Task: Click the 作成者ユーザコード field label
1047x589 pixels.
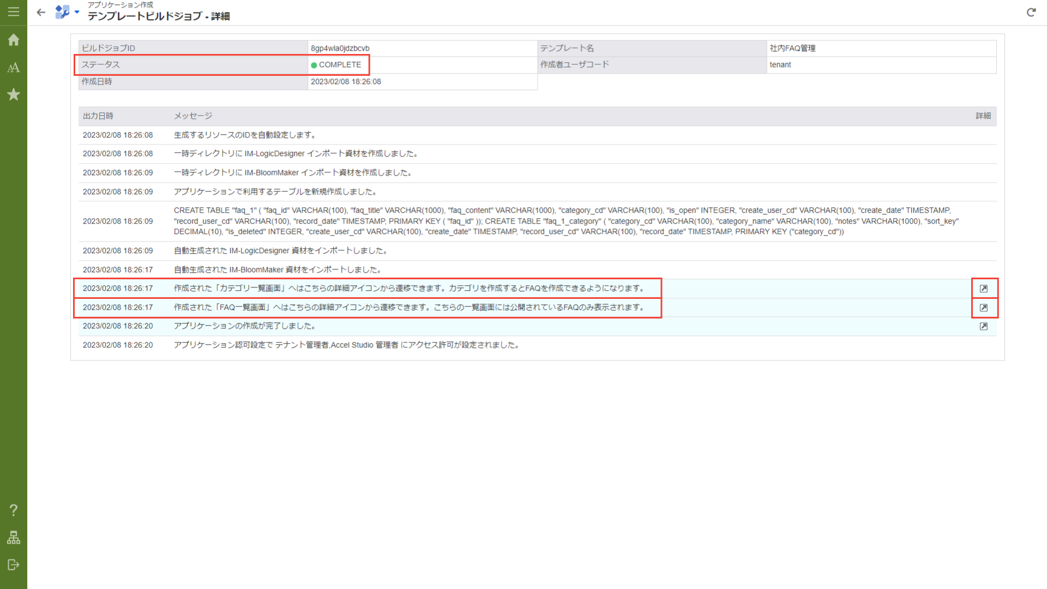Action: click(x=575, y=64)
